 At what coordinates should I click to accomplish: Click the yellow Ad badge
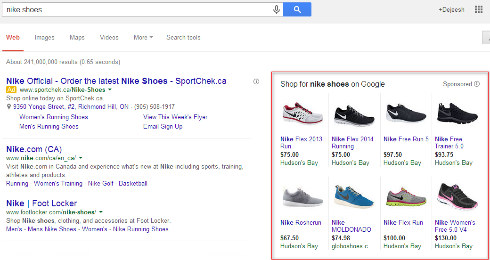click(x=11, y=90)
